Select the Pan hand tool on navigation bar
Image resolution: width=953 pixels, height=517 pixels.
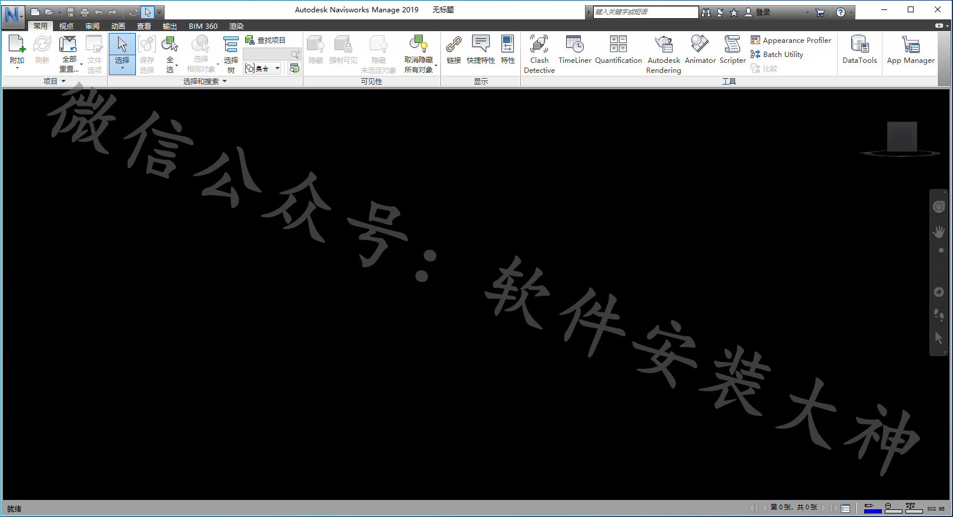939,232
